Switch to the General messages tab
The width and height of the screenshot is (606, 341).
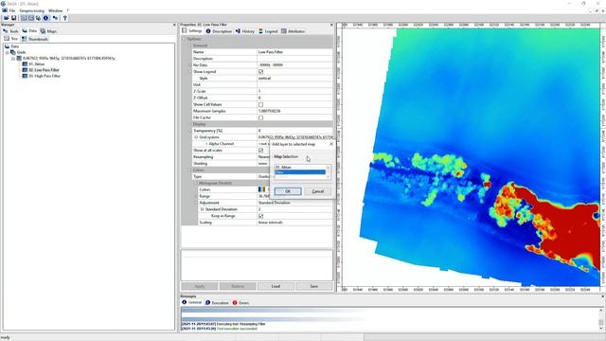point(192,302)
